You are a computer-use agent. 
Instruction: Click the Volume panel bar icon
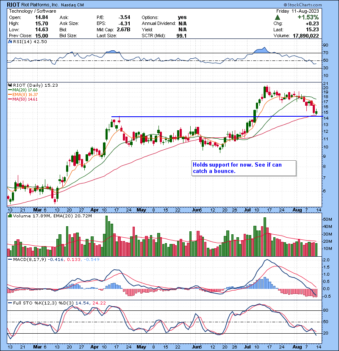(10, 216)
